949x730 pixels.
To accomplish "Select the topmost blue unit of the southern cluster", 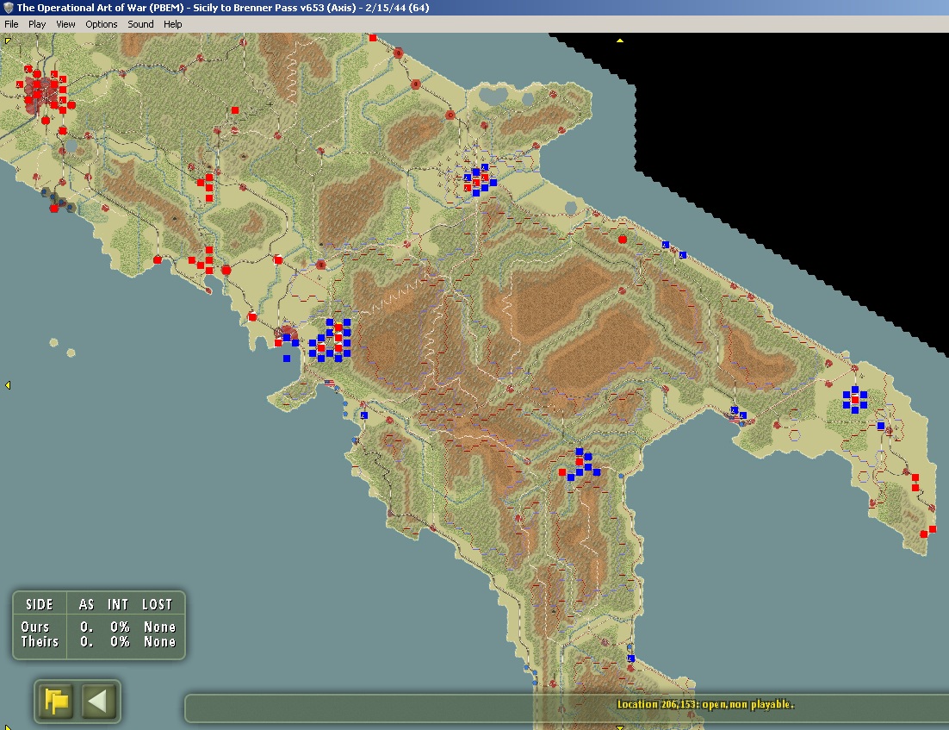I will pyautogui.click(x=580, y=452).
